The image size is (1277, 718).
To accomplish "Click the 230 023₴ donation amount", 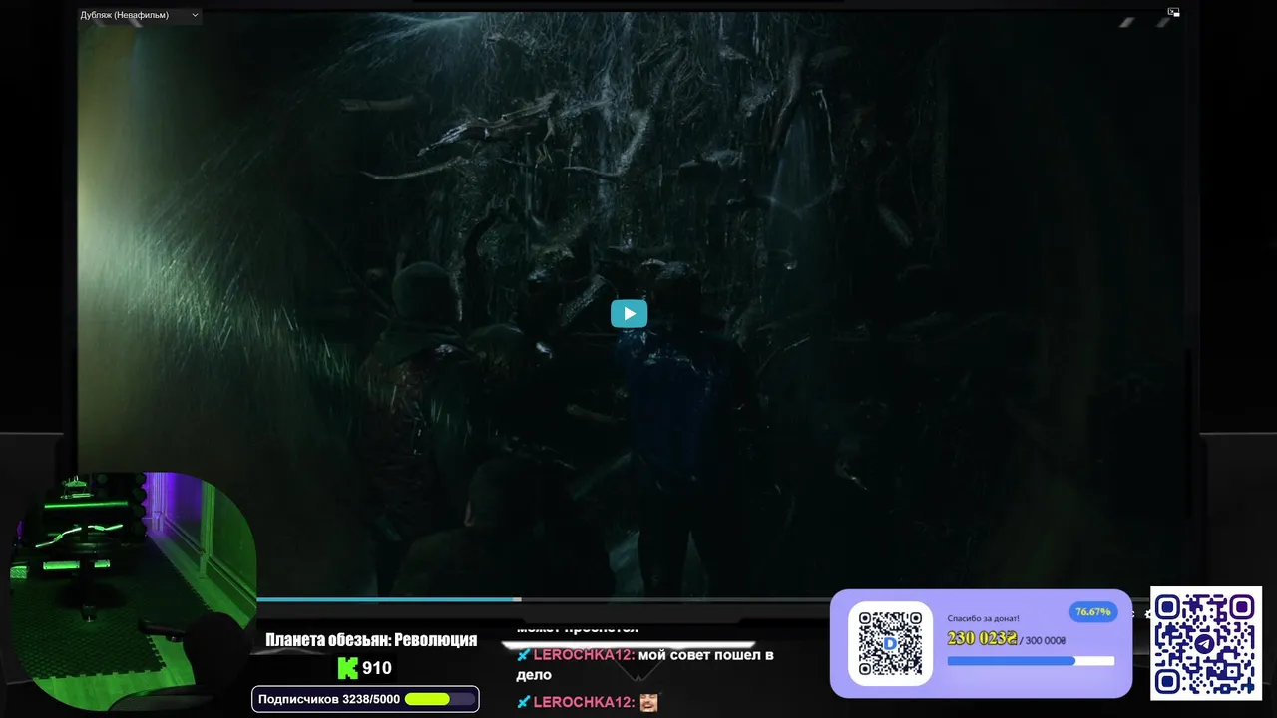I will (x=982, y=639).
